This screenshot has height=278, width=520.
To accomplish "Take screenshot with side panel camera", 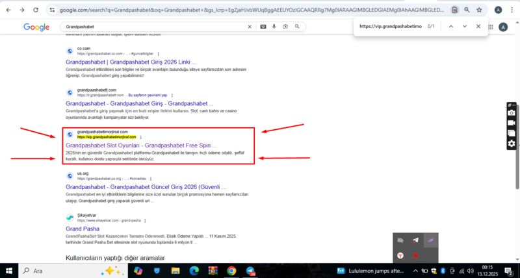I will click(512, 112).
